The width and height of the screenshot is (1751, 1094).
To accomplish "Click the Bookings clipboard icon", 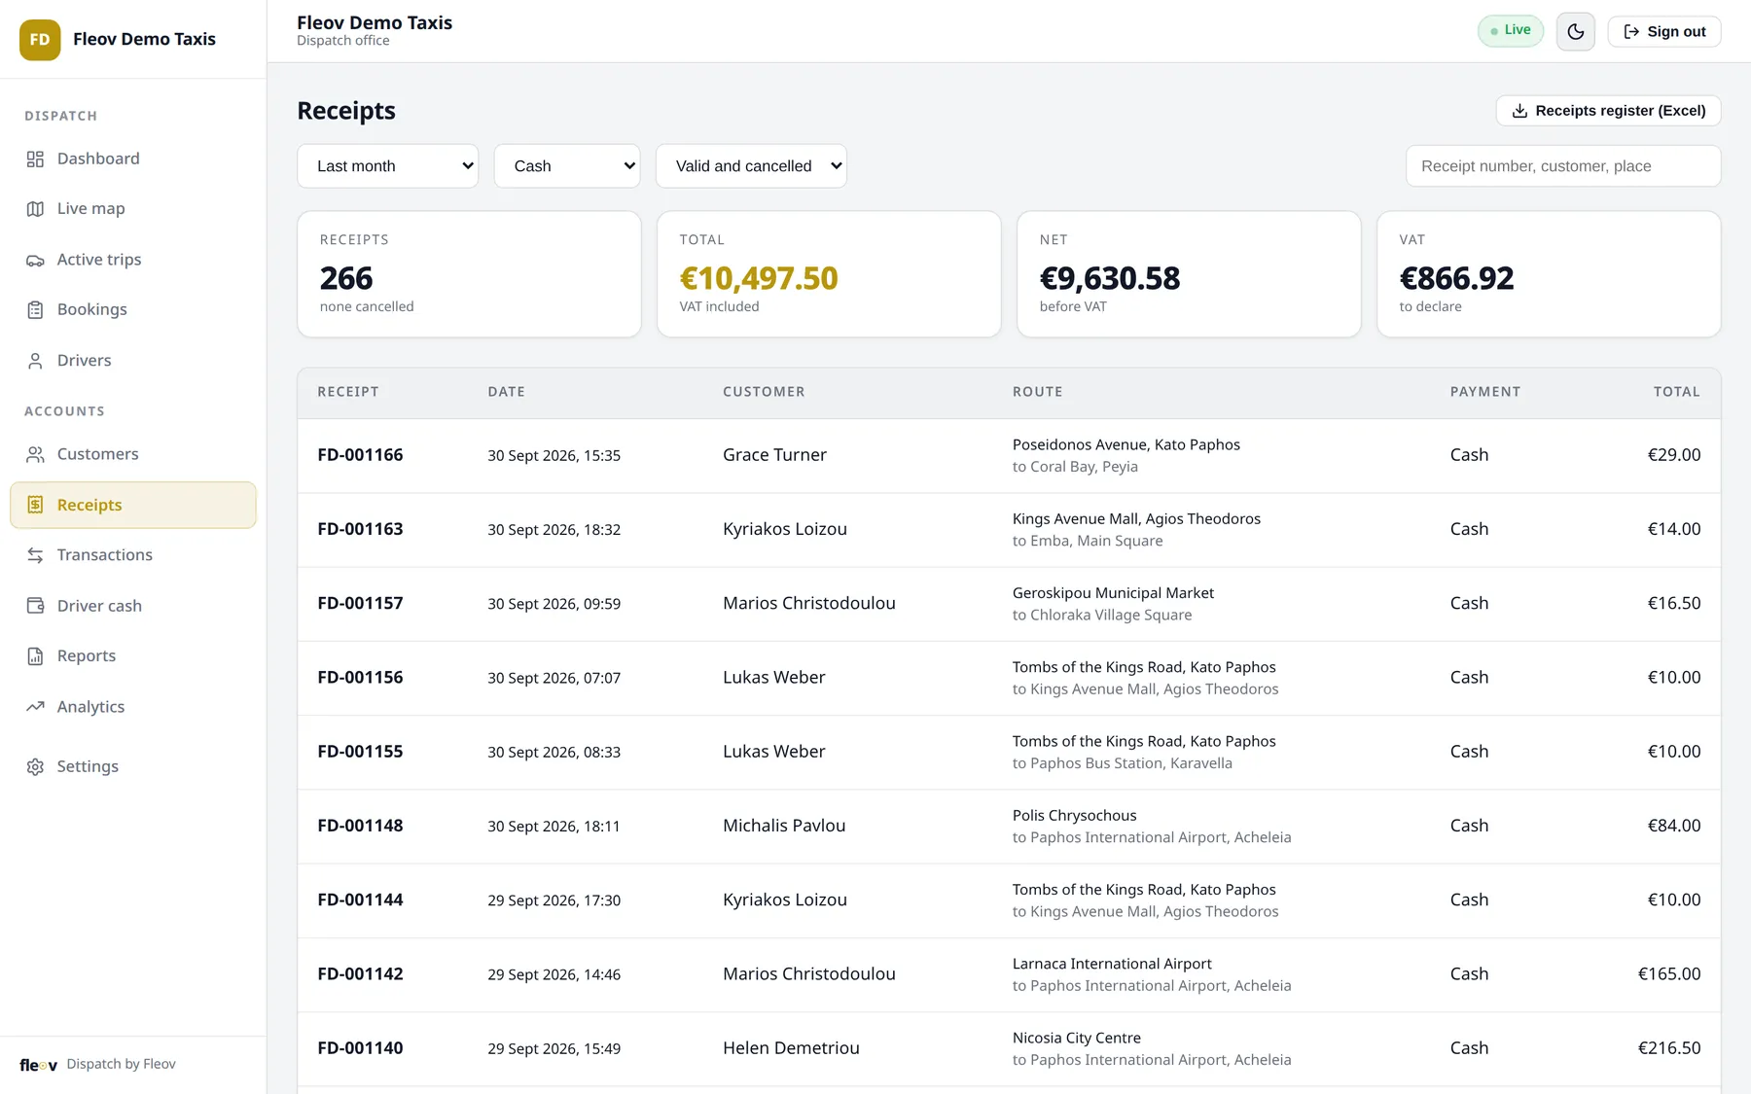I will 35,310.
